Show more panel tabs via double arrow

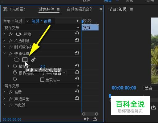pos(101,9)
